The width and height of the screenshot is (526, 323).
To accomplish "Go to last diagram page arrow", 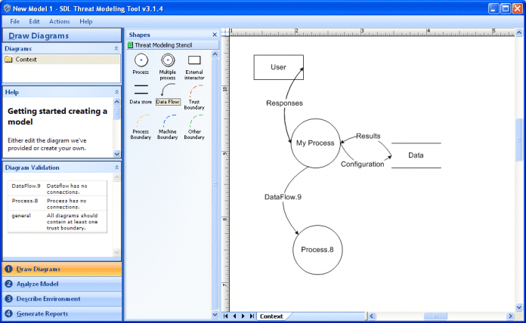I will (252, 316).
